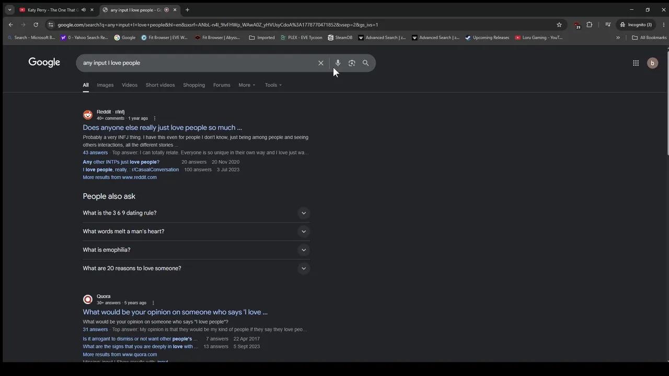Open the Imported bookmarks folder
The width and height of the screenshot is (669, 376).
pyautogui.click(x=262, y=38)
